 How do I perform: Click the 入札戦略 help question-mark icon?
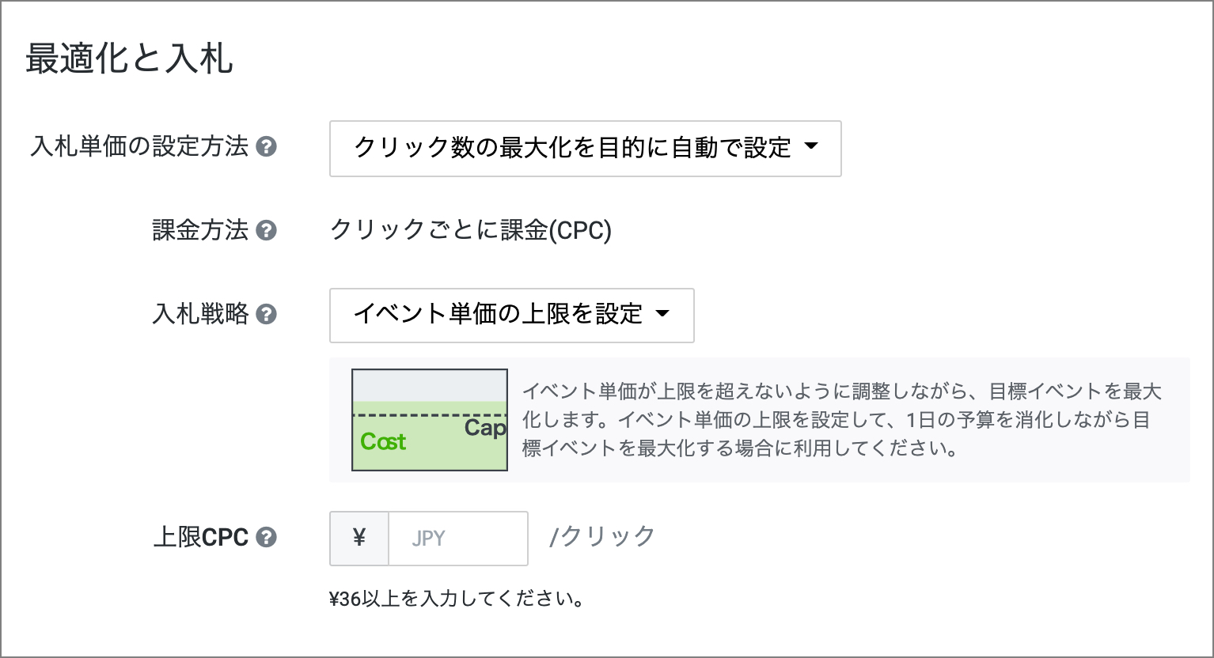click(x=267, y=315)
